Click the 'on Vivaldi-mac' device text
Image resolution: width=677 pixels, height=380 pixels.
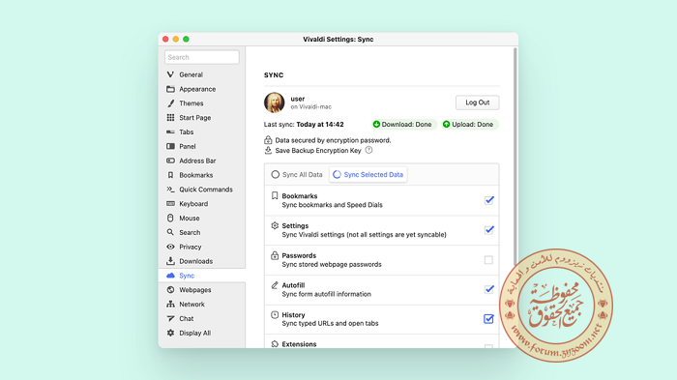[x=310, y=106]
